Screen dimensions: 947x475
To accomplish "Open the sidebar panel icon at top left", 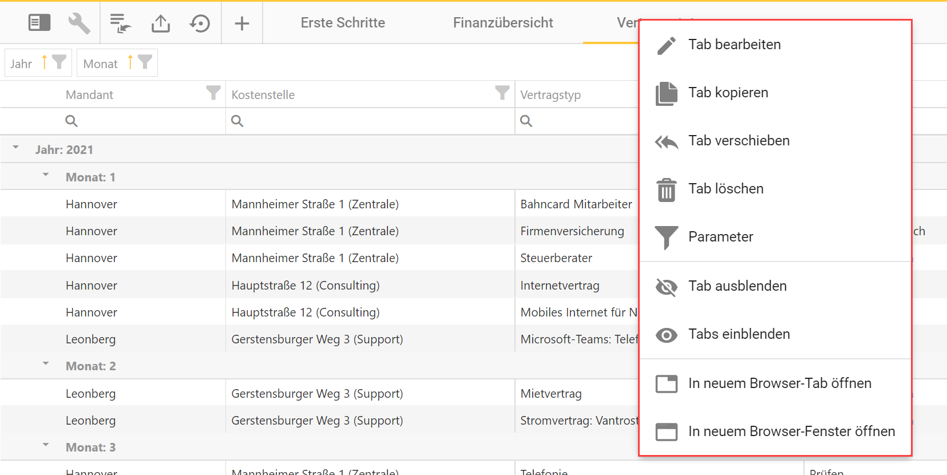I will (39, 23).
